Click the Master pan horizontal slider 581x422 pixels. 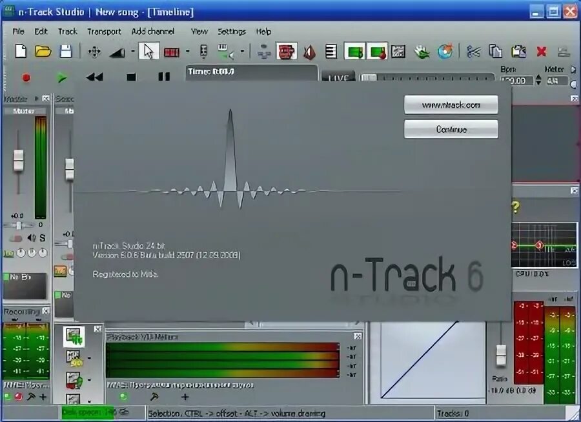pos(18,225)
